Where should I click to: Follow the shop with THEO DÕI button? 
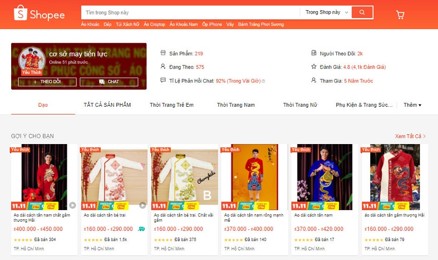click(x=47, y=81)
